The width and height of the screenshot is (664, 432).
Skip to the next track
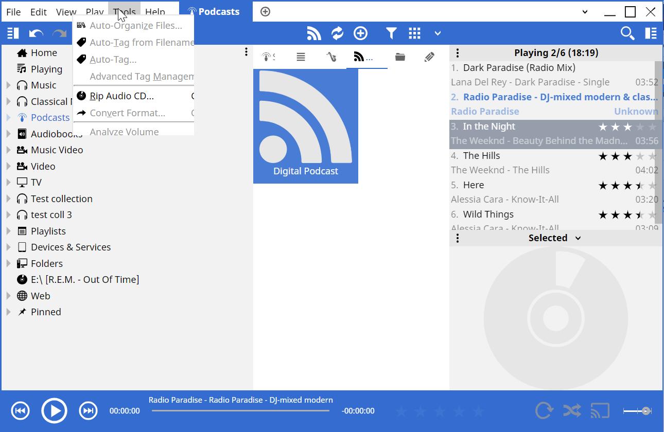click(88, 410)
